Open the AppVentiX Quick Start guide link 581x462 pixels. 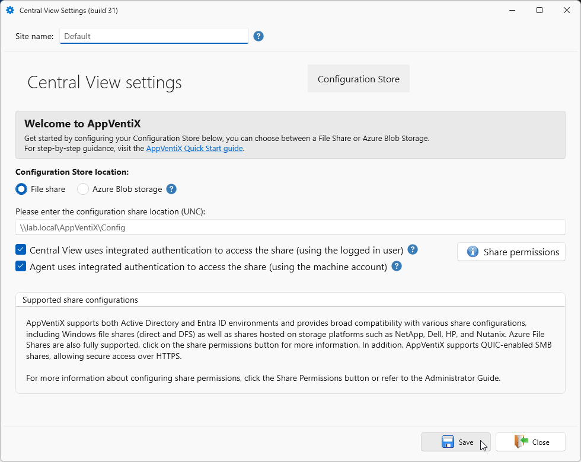tap(194, 149)
